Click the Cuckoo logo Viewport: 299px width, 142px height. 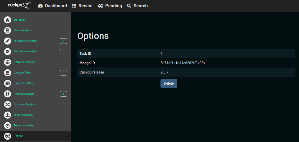[x=19, y=6]
